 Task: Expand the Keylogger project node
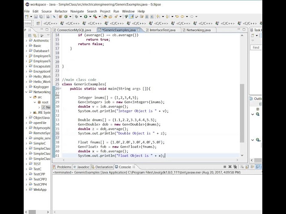point(26,87)
